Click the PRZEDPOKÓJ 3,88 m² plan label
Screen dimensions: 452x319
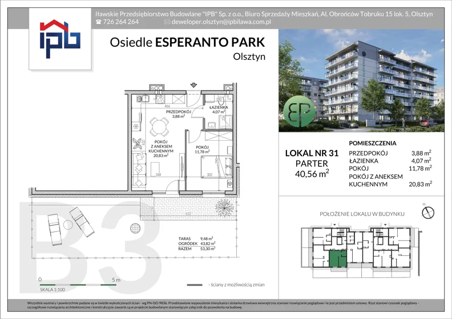(178, 114)
